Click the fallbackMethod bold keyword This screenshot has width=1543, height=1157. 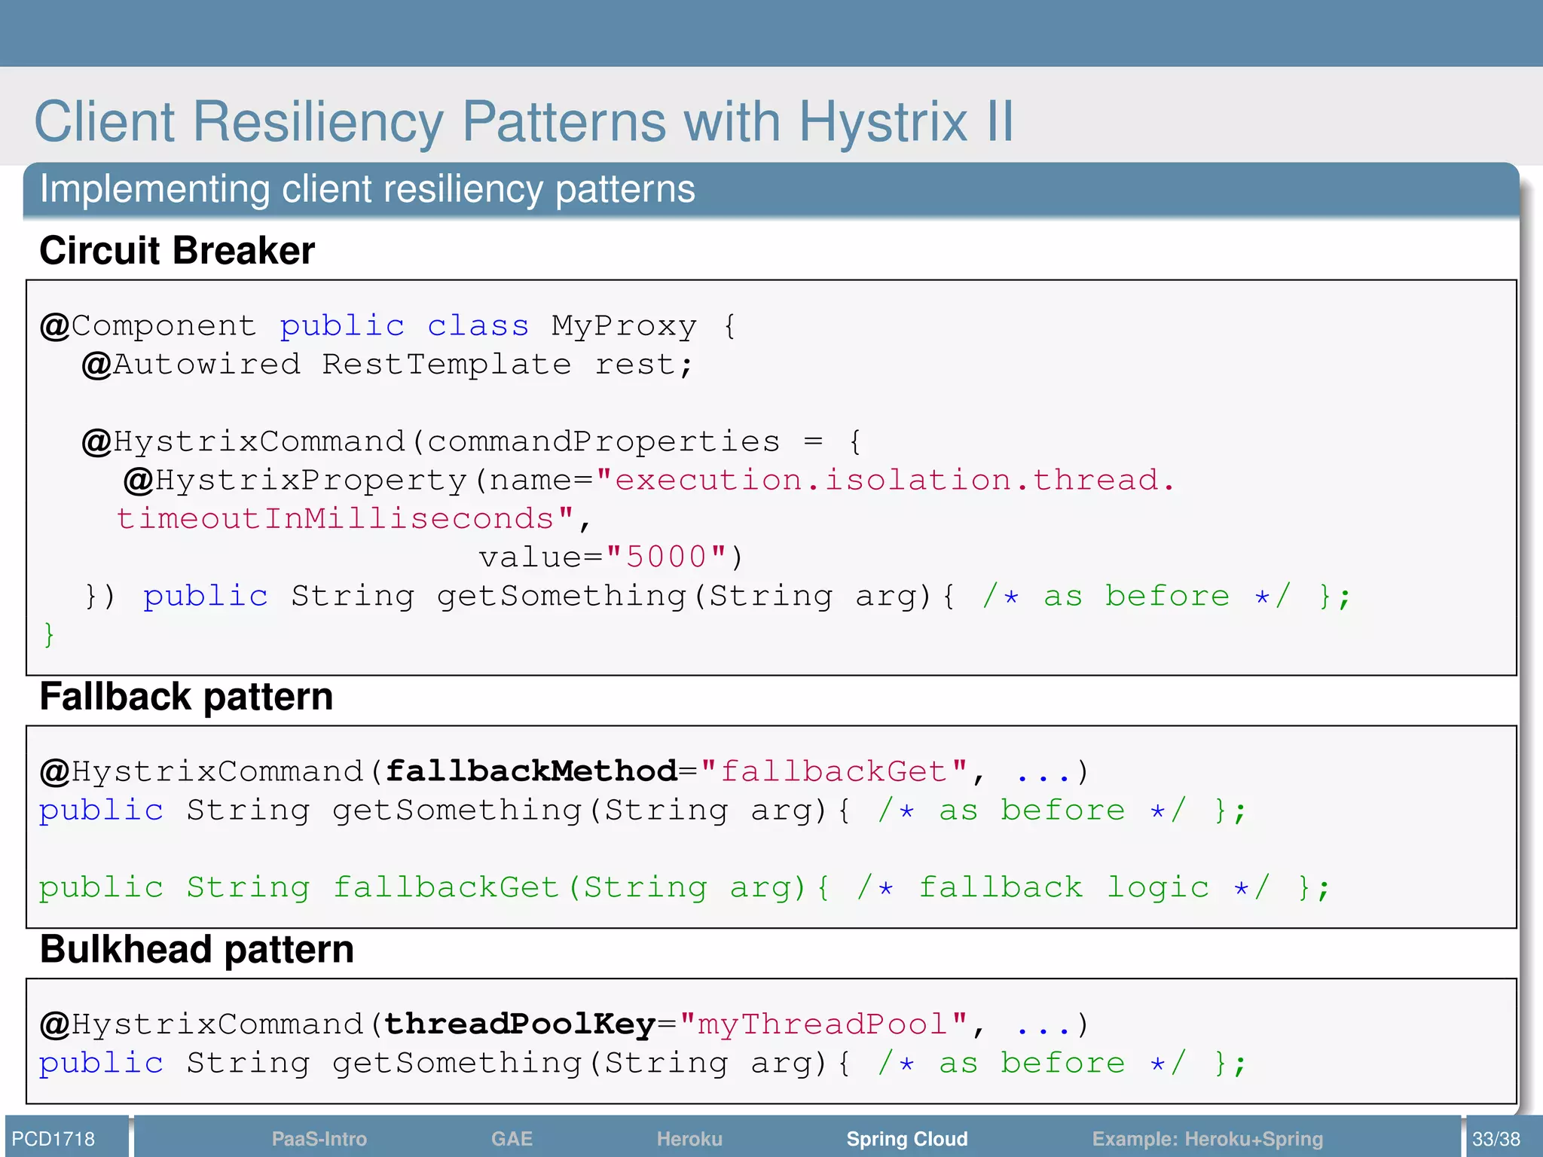click(x=531, y=771)
